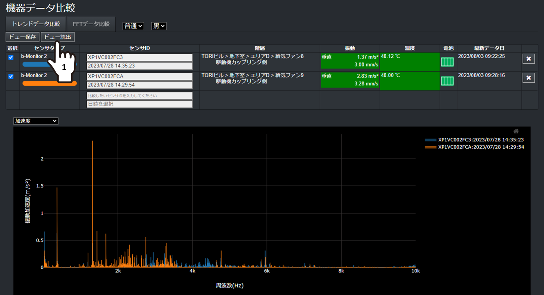Click the 最新データ日 column header
The height and width of the screenshot is (295, 544).
coord(489,48)
